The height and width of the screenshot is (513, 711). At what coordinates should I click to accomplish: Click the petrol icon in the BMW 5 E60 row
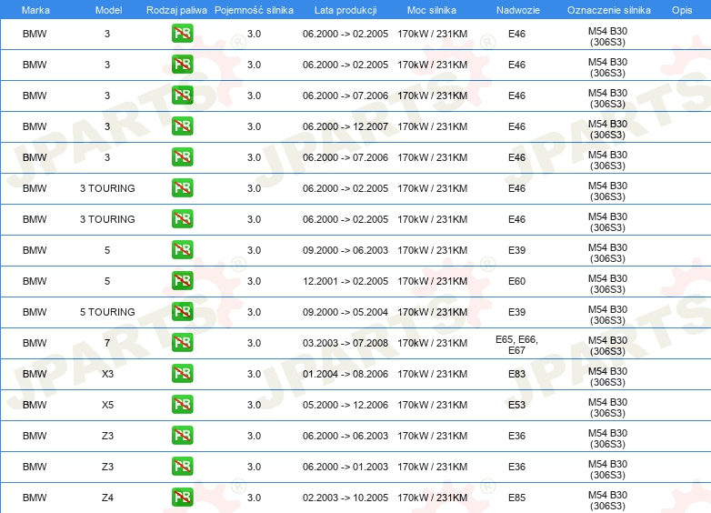pos(182,281)
